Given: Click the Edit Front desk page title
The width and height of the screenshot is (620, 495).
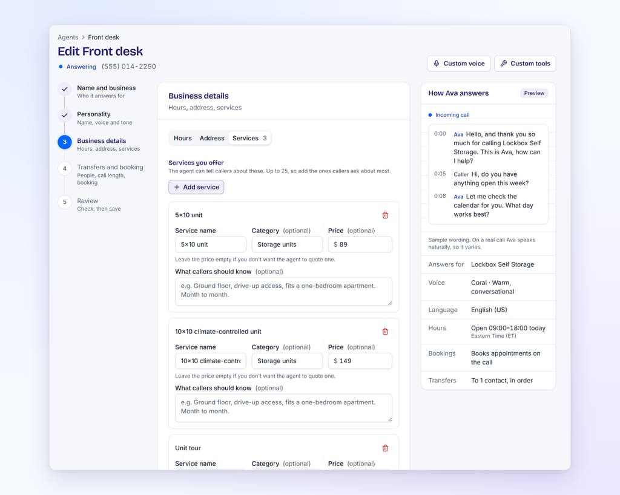Looking at the screenshot, I should 100,51.
